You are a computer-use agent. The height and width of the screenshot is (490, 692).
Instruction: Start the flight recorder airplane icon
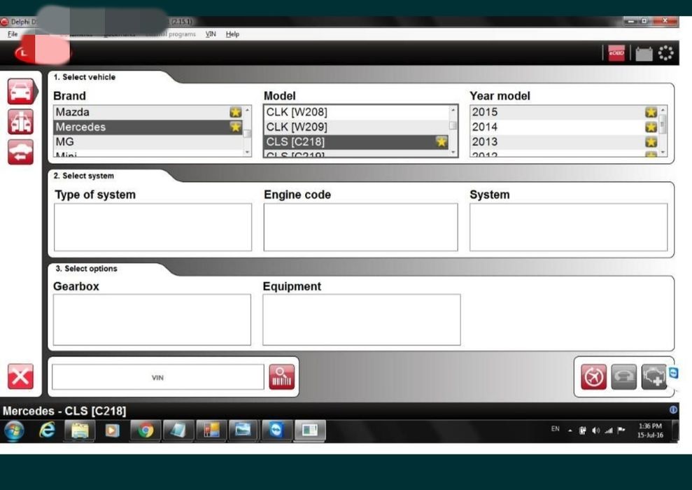pyautogui.click(x=593, y=377)
